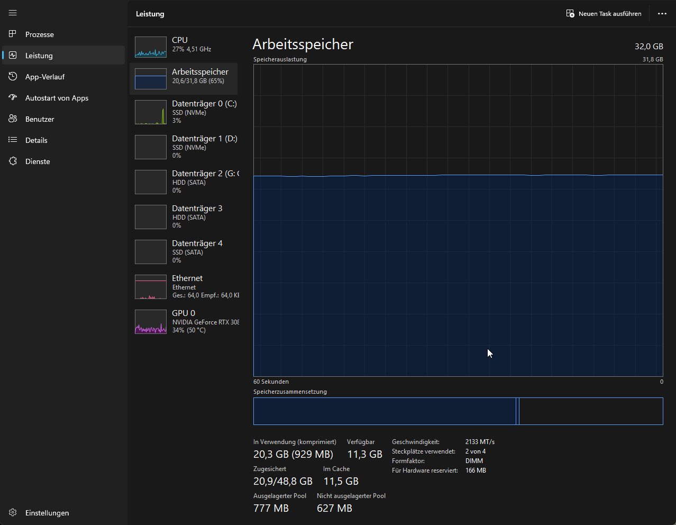Click the Neuen Task ausführen button label
The width and height of the screenshot is (676, 525).
tap(610, 14)
